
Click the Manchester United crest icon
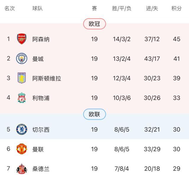click(x=22, y=149)
